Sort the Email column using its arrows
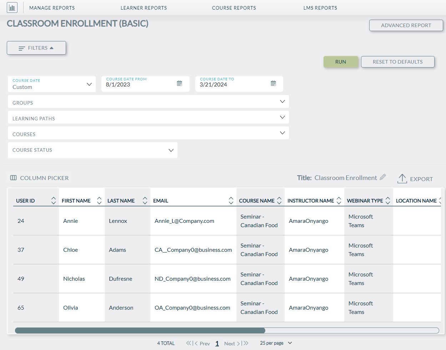This screenshot has width=446, height=350. [x=231, y=200]
